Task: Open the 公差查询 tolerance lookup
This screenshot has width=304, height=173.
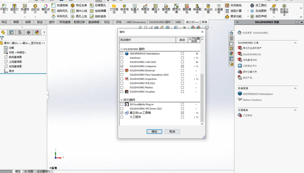Action: [219, 9]
